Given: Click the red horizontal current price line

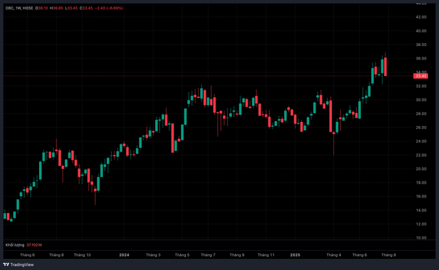Looking at the screenshot, I should pyautogui.click(x=207, y=76).
